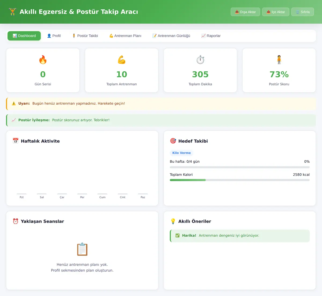Click the Toplam Kalori progress bar

pos(240,180)
